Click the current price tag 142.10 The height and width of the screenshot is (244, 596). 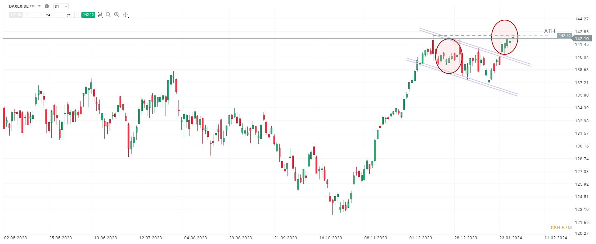[582, 39]
